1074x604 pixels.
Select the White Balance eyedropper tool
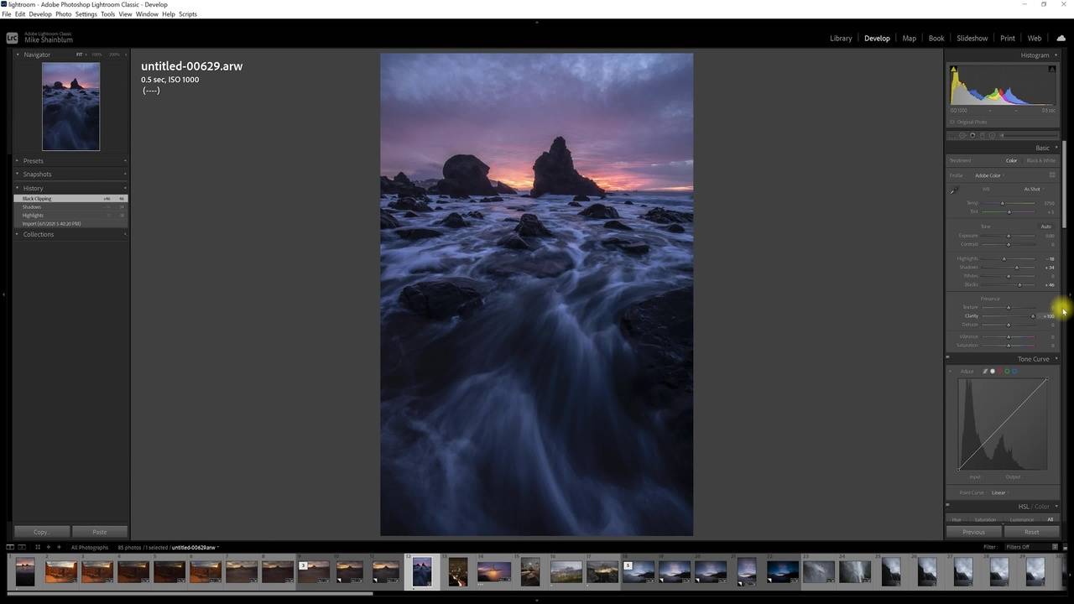click(x=953, y=191)
